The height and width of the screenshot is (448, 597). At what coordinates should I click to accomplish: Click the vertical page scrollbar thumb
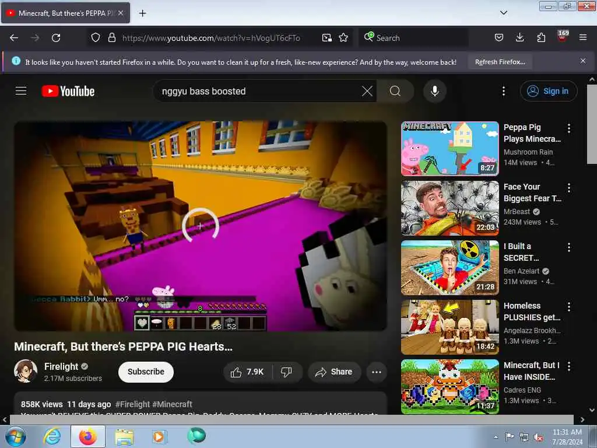coord(592,124)
